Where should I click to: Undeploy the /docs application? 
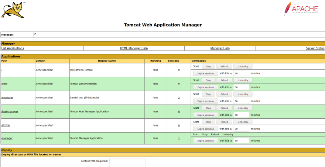pos(243,80)
